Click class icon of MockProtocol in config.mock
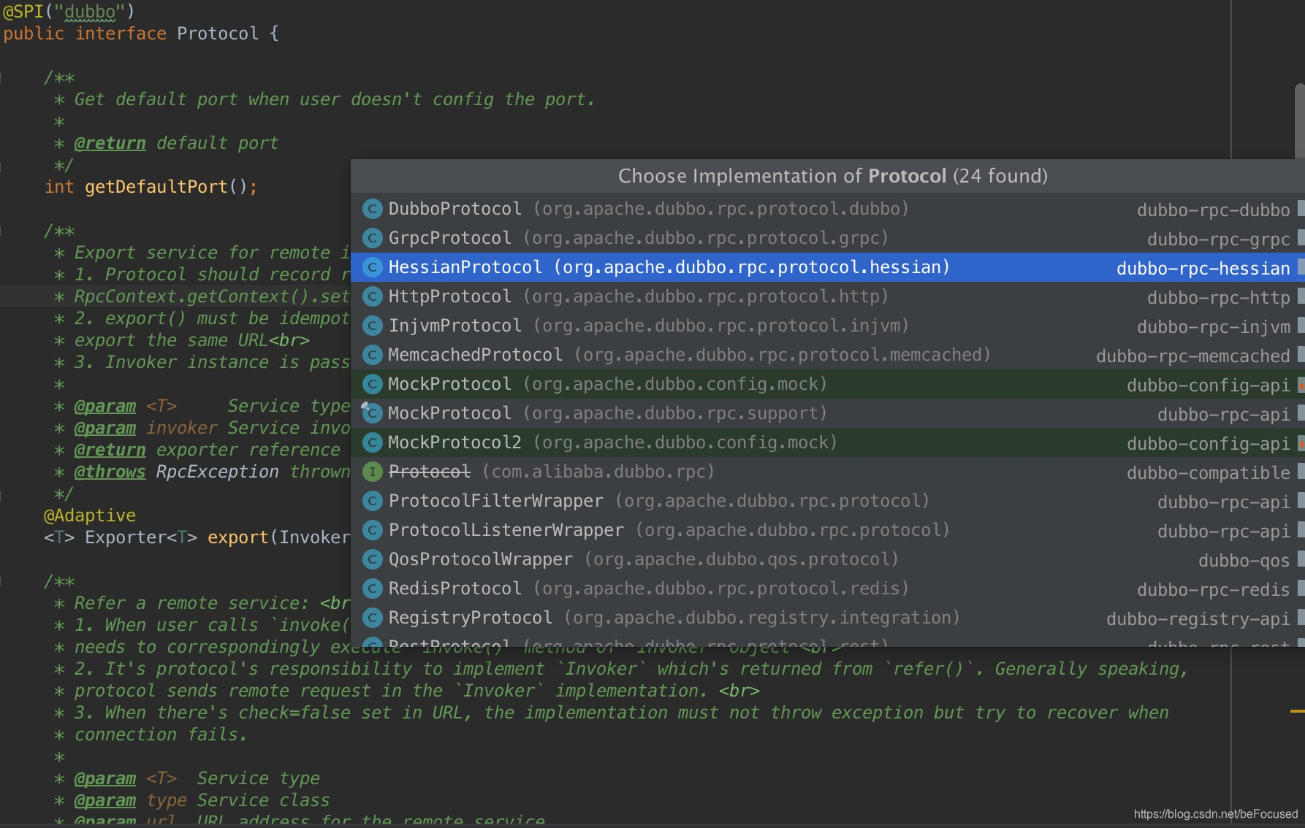The height and width of the screenshot is (828, 1305). 373,384
